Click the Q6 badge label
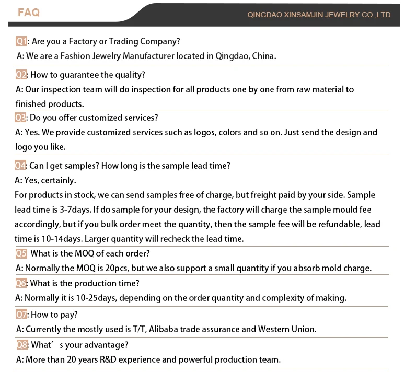The image size is (405, 372). [x=21, y=283]
